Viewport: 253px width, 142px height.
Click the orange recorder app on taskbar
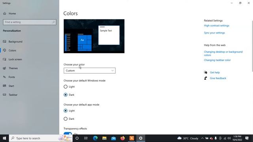point(132,138)
